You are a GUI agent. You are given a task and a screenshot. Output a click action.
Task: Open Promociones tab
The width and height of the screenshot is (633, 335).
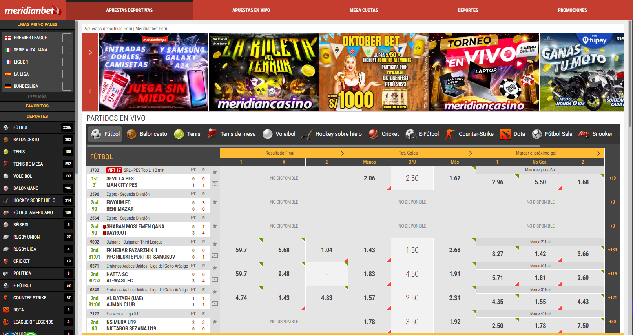(x=572, y=10)
